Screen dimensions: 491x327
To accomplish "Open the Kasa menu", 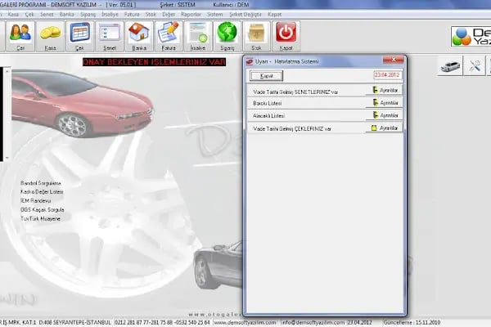I will [13, 15].
